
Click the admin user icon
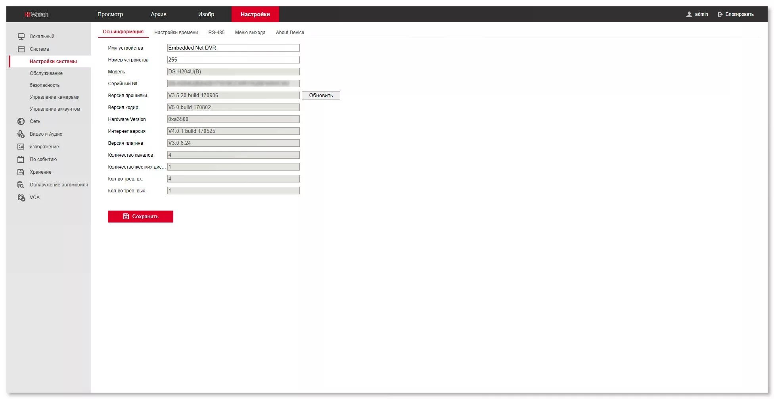point(689,14)
